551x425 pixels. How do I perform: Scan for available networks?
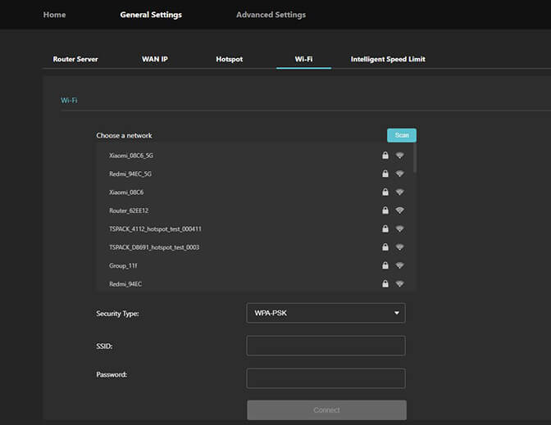click(x=402, y=135)
